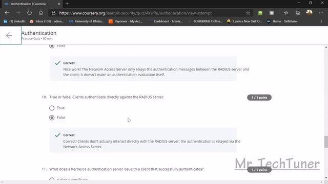The height and width of the screenshot is (184, 328).
Task: Open the Payoneer - My Acc bookmark
Action: (x=126, y=21)
